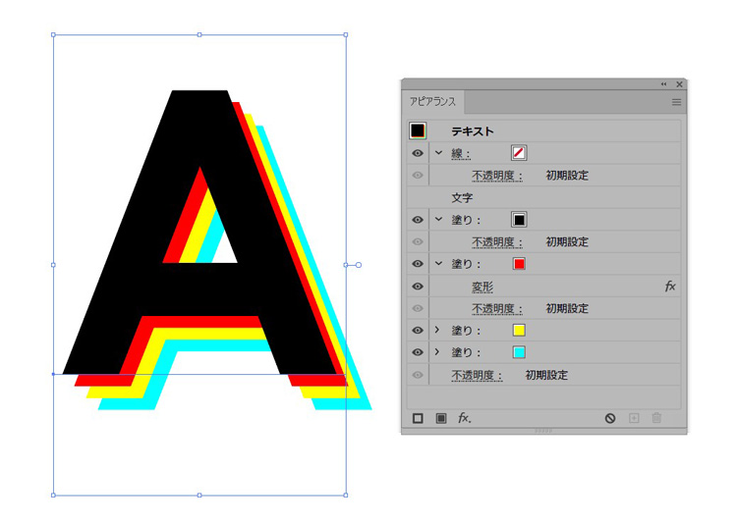Open the 変形 effect settings link
Viewport: 737px width, 525px height.
[x=482, y=287]
